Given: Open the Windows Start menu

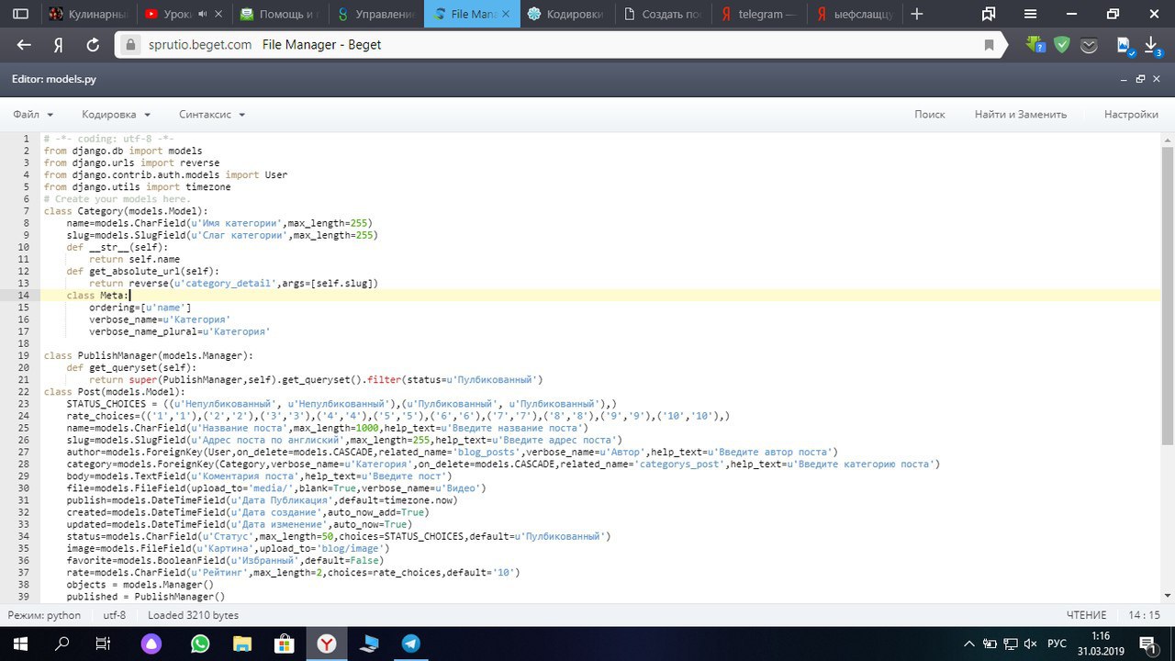Looking at the screenshot, I should click(19, 643).
